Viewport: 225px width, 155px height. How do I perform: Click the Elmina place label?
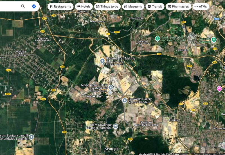coord(174,120)
